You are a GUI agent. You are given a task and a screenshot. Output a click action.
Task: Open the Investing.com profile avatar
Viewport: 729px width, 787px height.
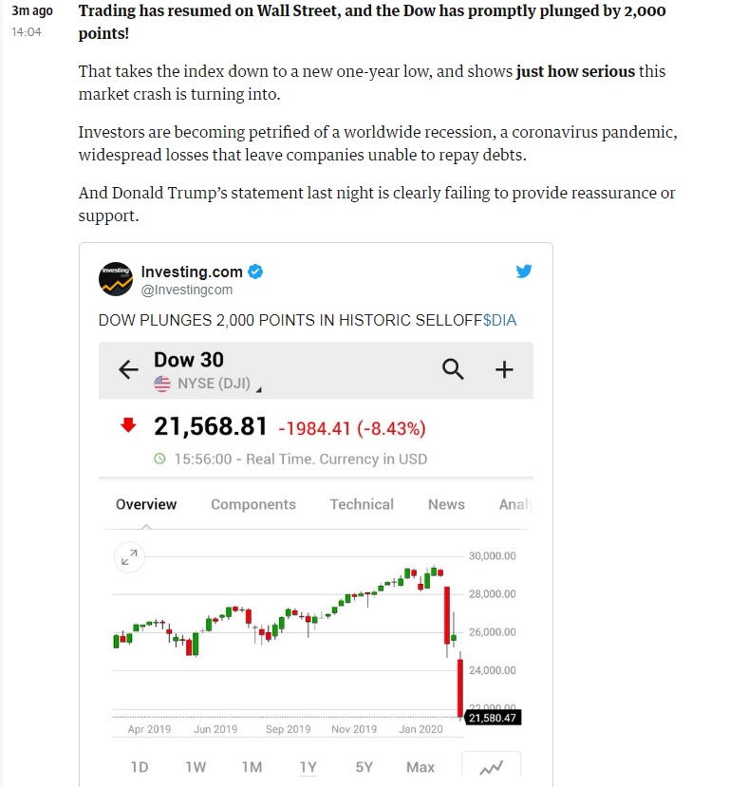[x=116, y=279]
